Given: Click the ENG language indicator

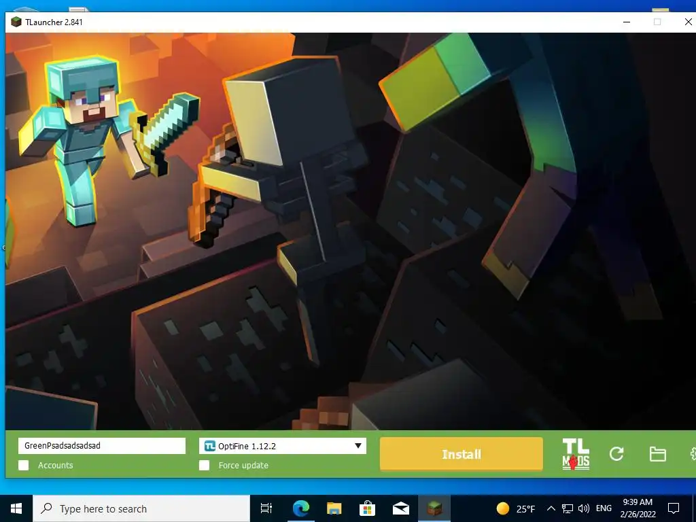Looking at the screenshot, I should point(604,508).
